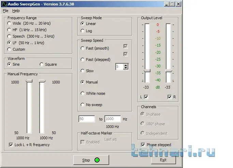Open the File menu
This screenshot has width=233, height=168.
(5, 11)
